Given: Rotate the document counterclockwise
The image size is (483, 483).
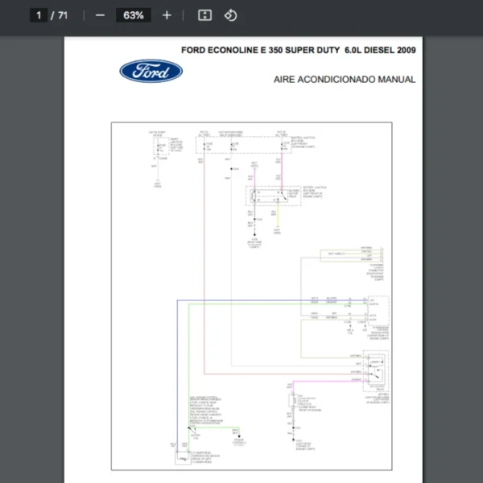Looking at the screenshot, I should point(230,15).
